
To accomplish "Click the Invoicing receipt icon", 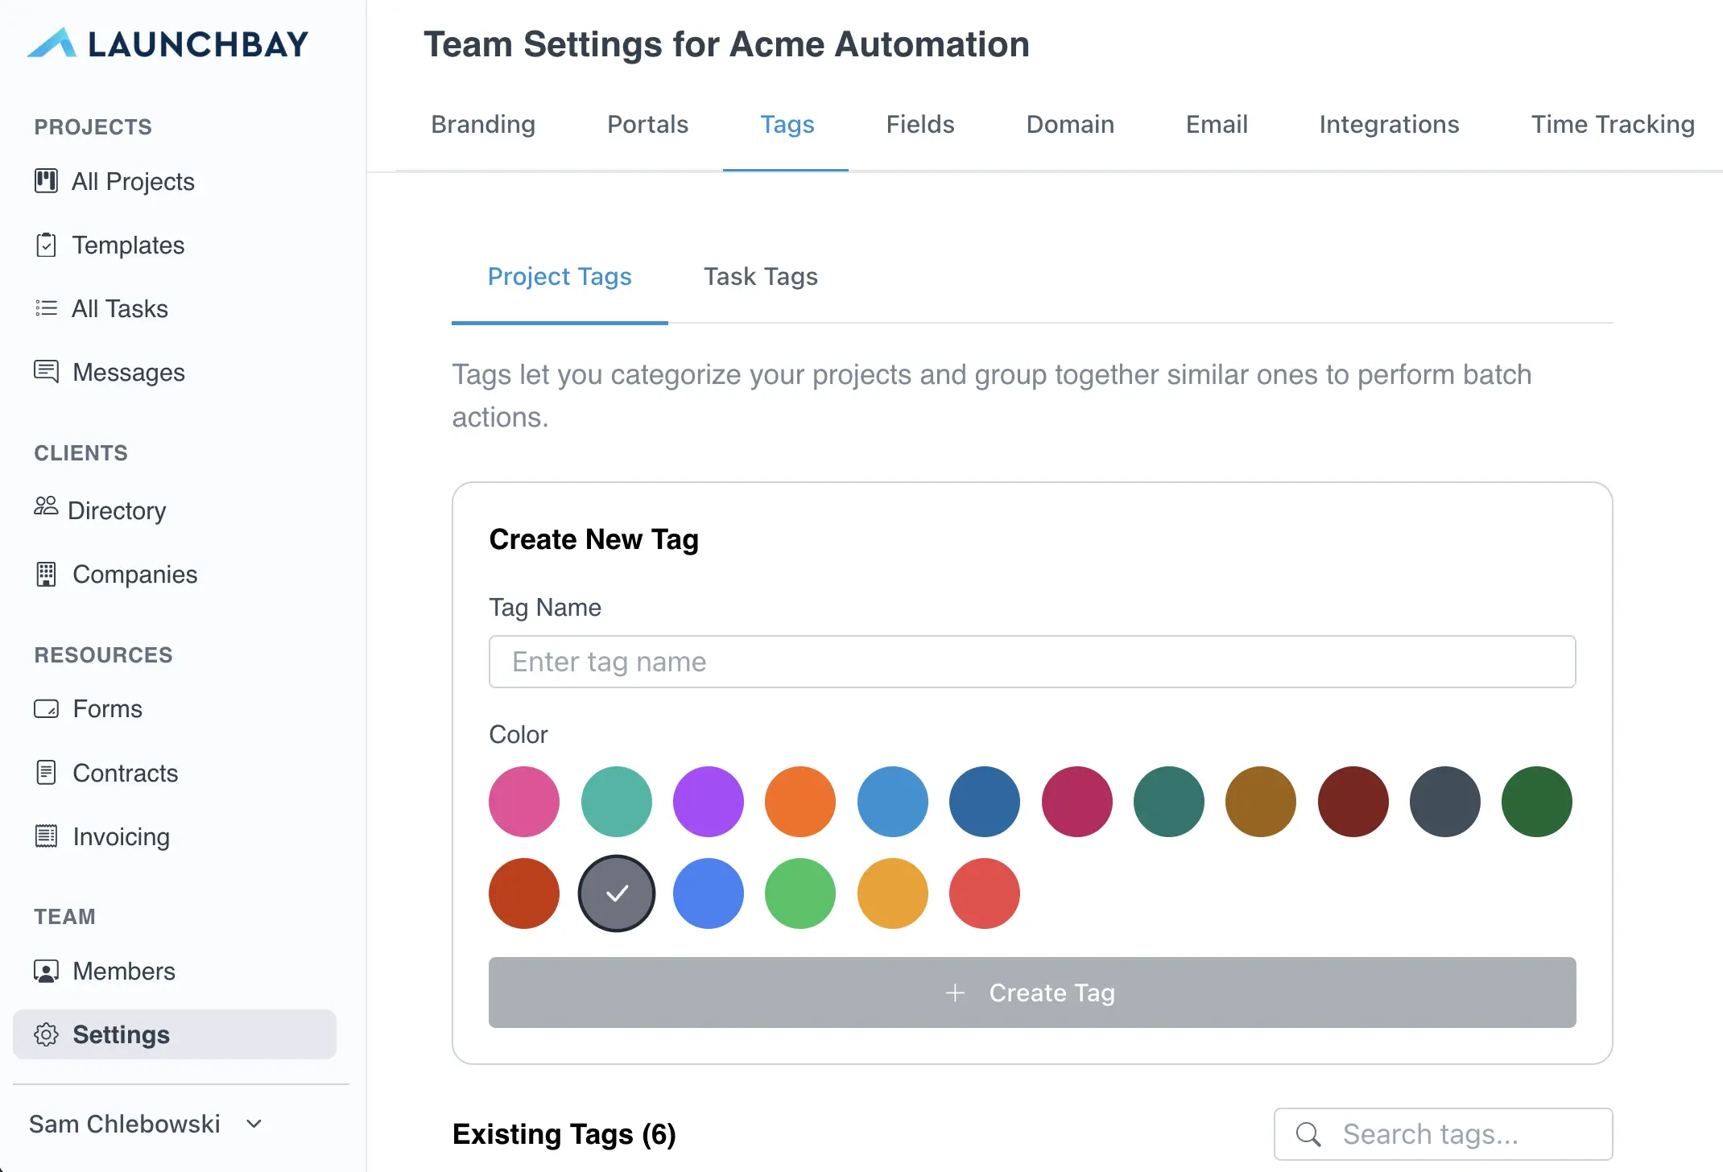I will [46, 836].
